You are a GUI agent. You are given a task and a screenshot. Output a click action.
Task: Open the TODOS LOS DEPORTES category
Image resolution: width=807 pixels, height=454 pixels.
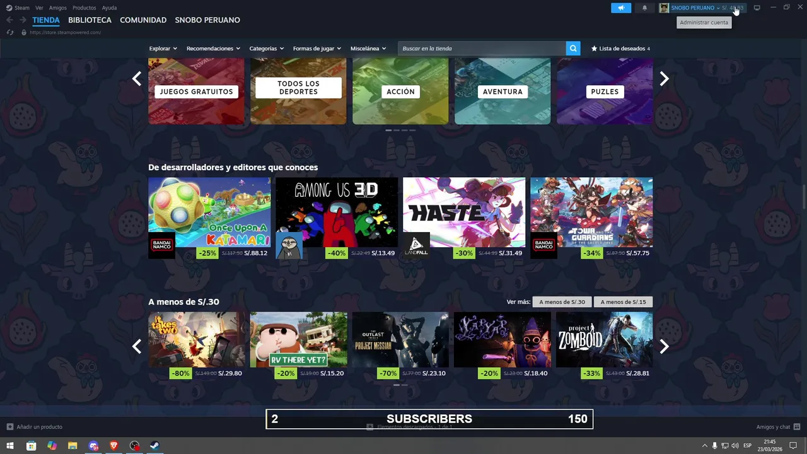[298, 91]
